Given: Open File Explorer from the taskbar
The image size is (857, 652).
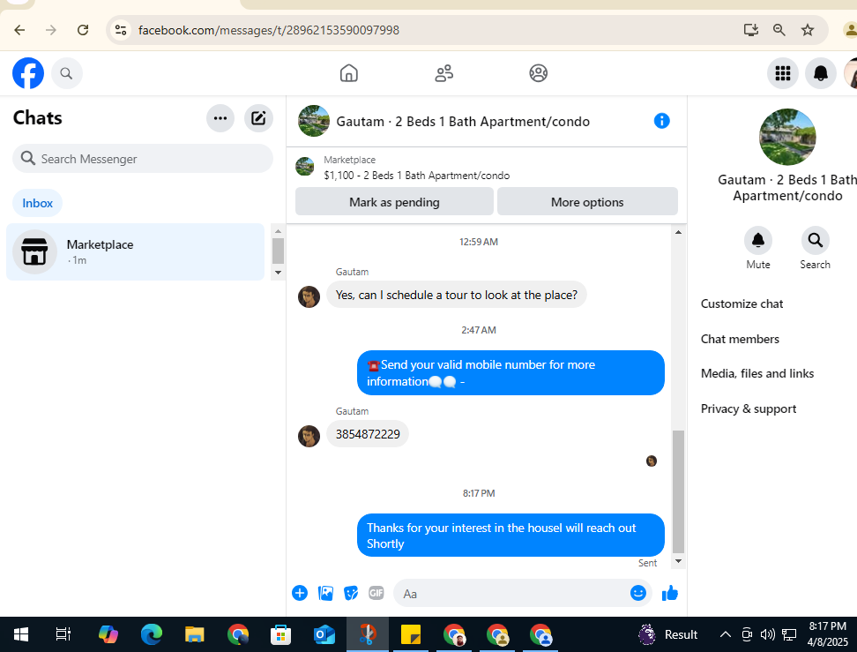Looking at the screenshot, I should (194, 634).
